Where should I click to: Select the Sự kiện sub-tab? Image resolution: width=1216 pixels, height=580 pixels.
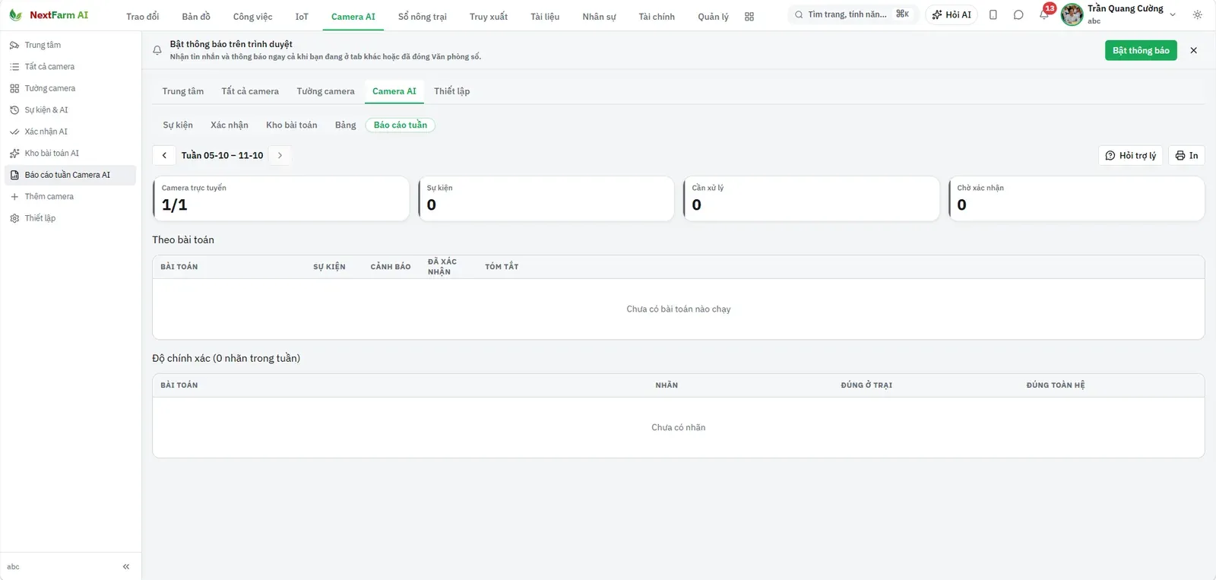(x=178, y=125)
